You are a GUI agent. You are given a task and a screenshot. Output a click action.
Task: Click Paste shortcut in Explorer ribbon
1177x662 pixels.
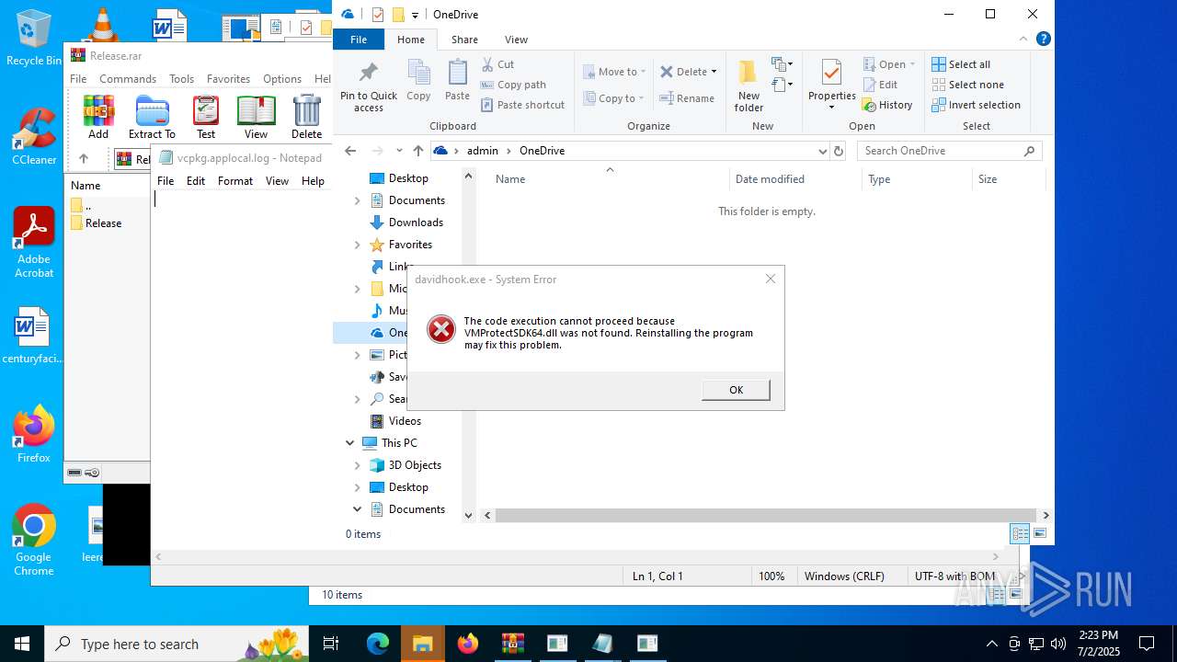[522, 105]
